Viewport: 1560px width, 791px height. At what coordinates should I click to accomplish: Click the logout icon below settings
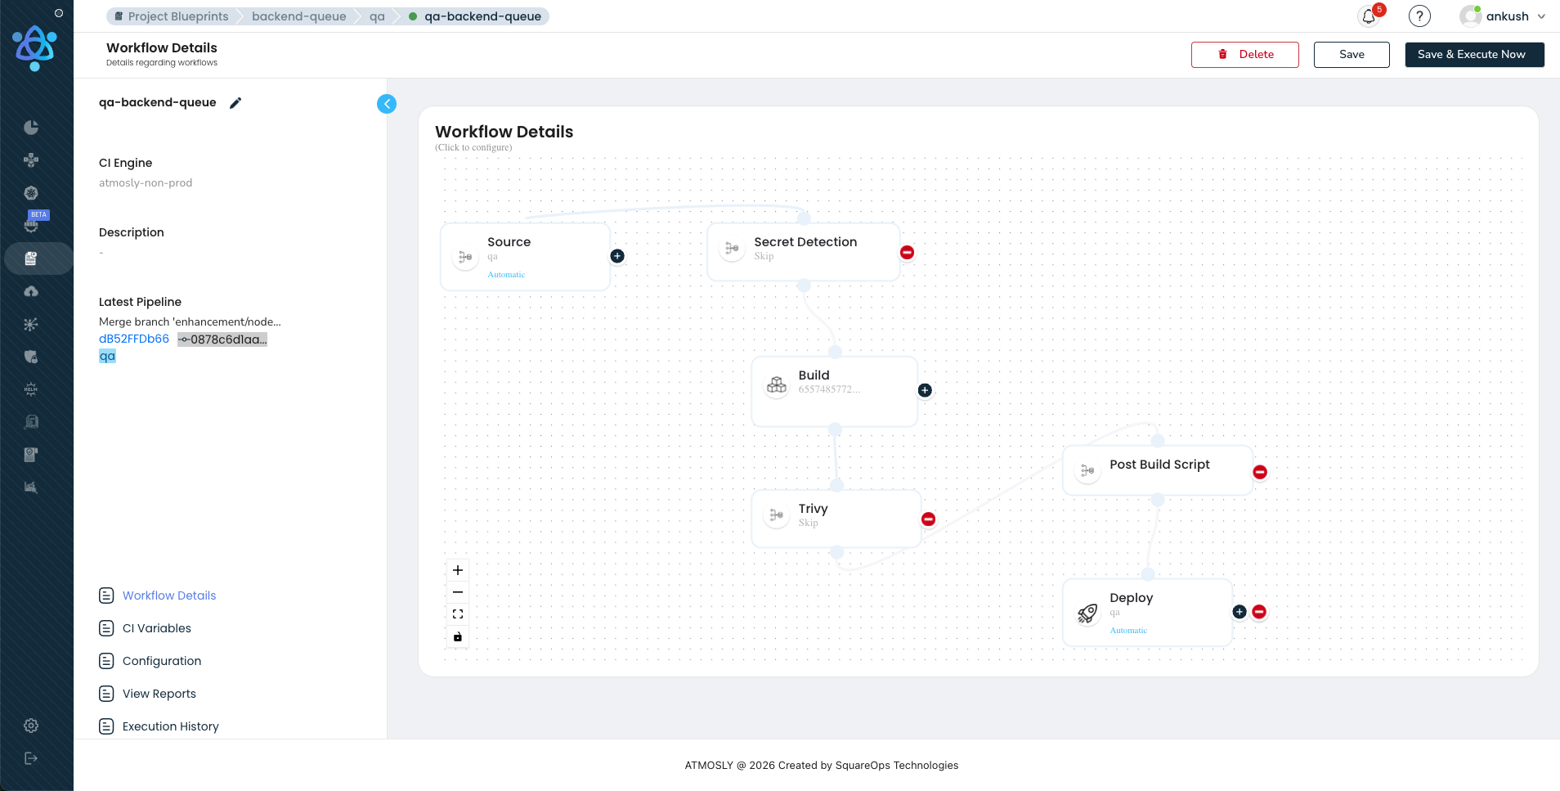click(30, 757)
